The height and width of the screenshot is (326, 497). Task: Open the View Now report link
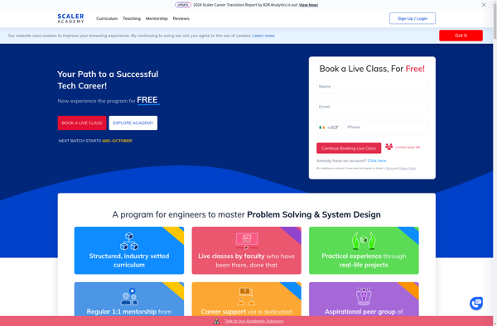click(x=308, y=5)
